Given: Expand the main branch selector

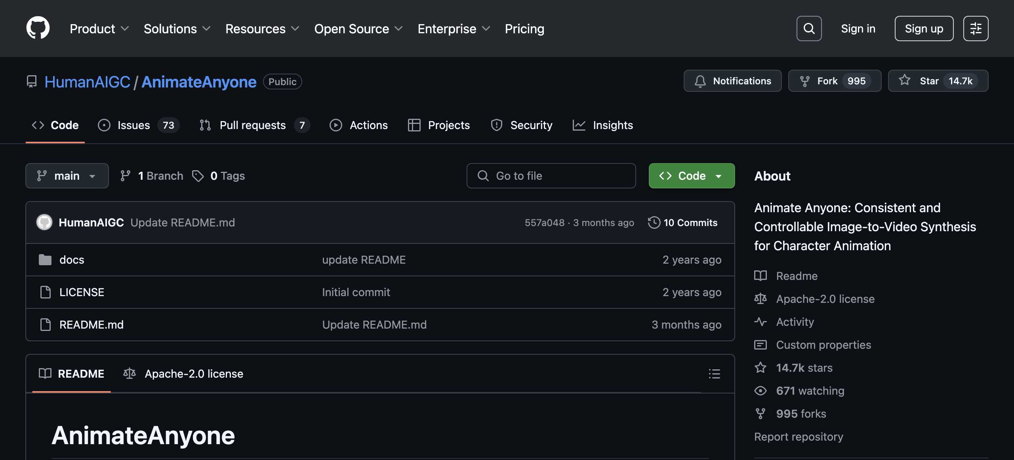Looking at the screenshot, I should (67, 176).
